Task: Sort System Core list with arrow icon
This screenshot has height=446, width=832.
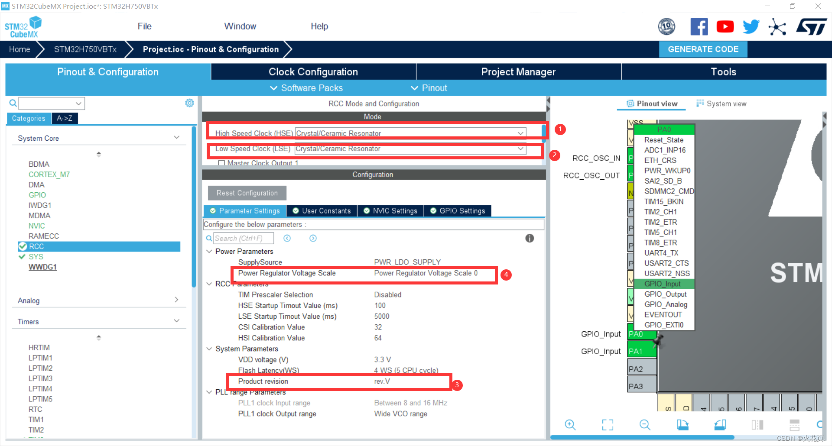Action: [x=99, y=154]
